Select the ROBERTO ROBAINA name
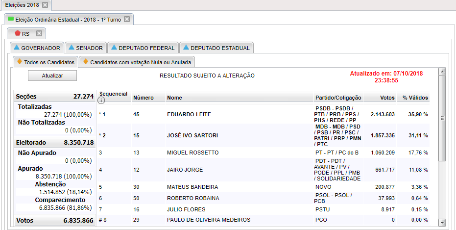This screenshot has height=230, width=456. pyautogui.click(x=193, y=198)
